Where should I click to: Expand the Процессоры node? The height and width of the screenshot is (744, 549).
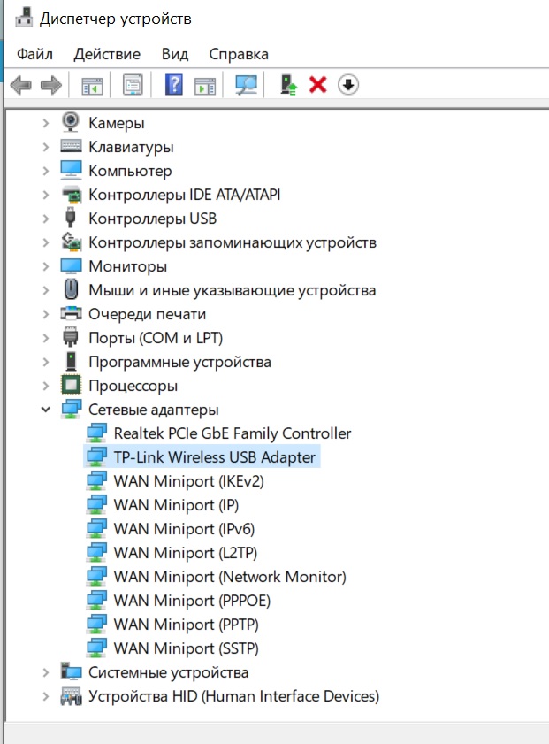click(45, 386)
